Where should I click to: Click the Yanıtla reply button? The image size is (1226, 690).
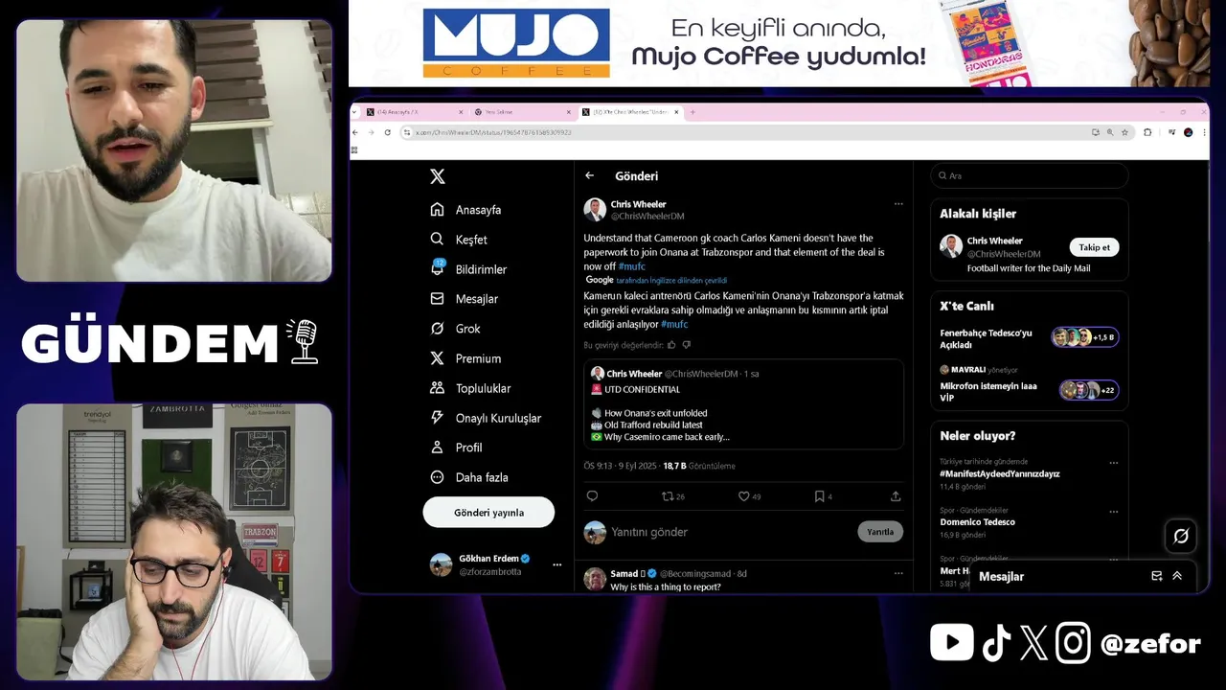point(880,532)
